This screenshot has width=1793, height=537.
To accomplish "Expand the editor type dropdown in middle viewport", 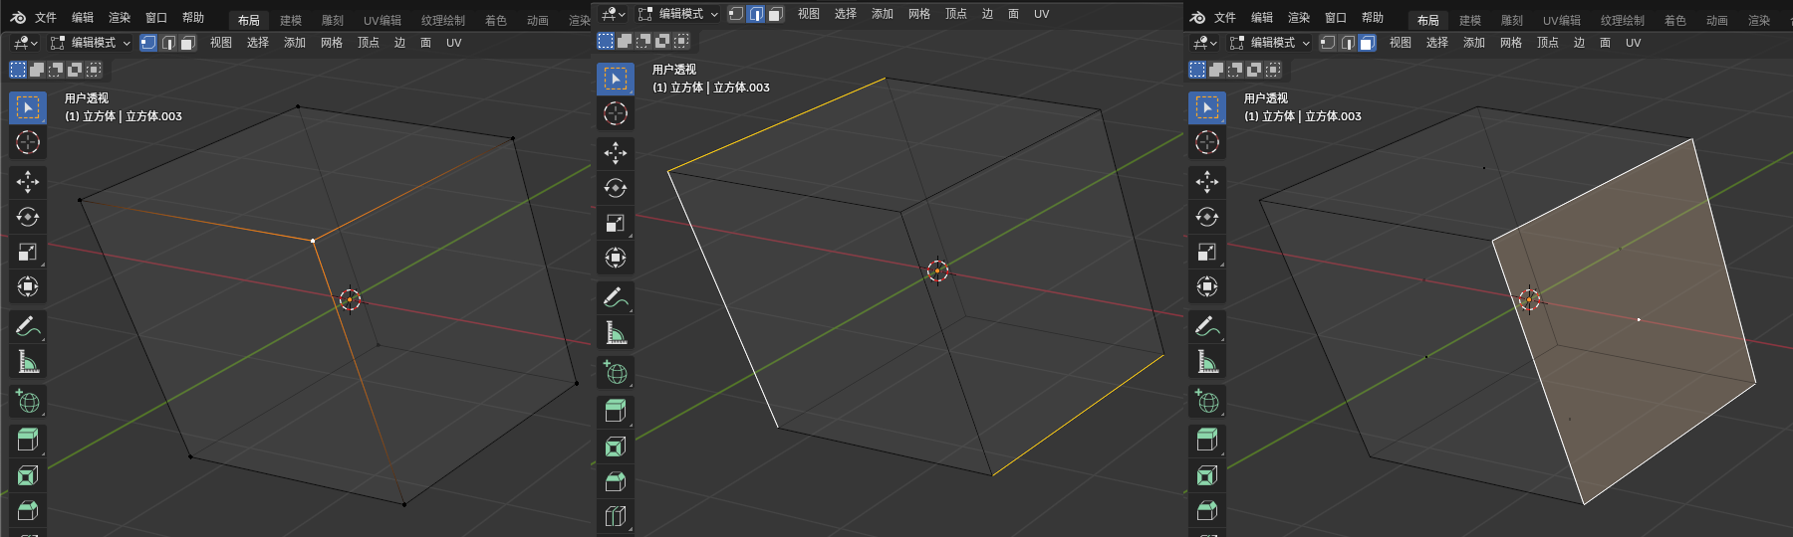I will pyautogui.click(x=614, y=14).
